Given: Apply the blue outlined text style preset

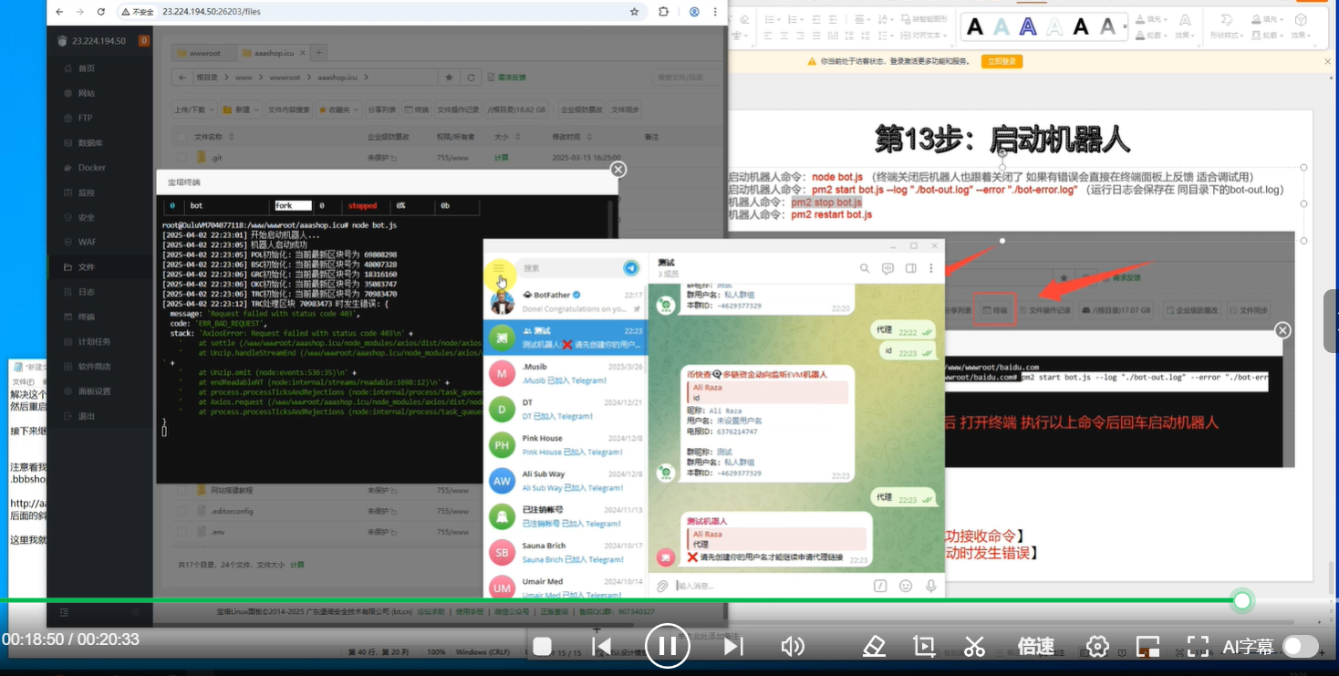Looking at the screenshot, I should 1028,26.
